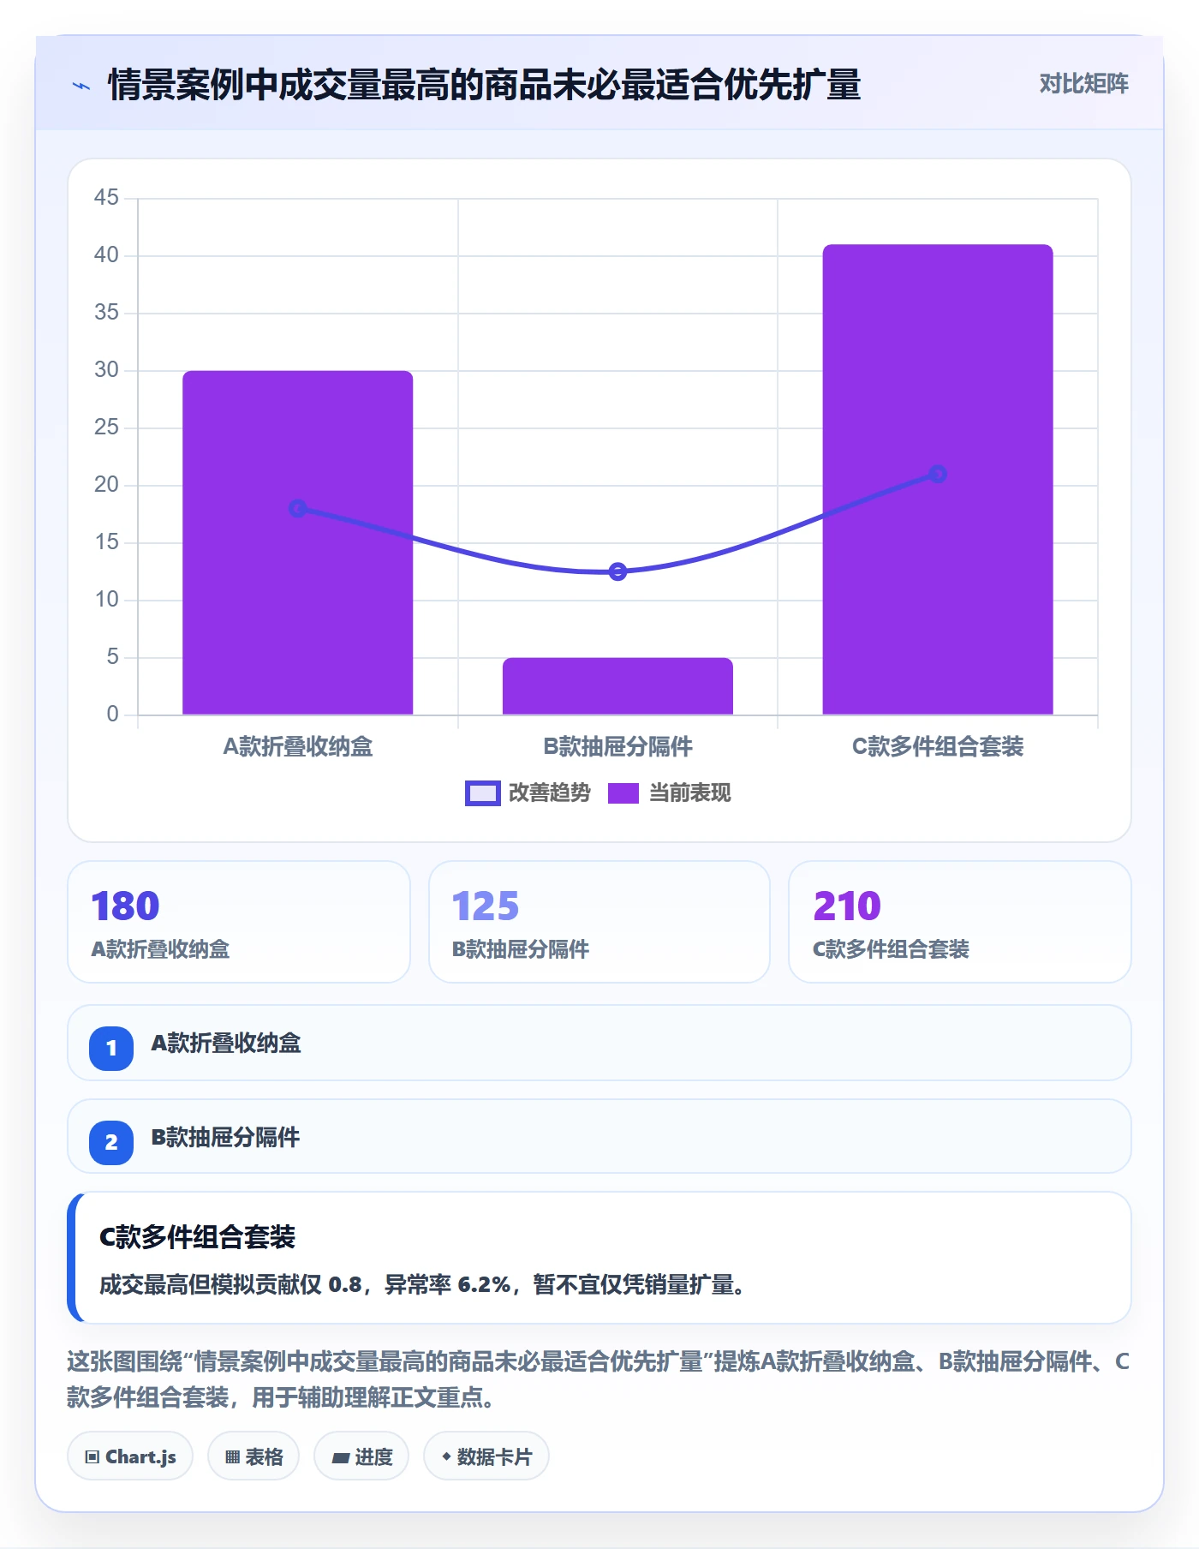Click the y-axis value 45
Screen dimensions: 1199x1549
106,198
